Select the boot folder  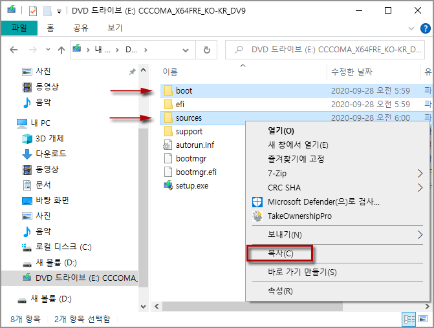point(184,91)
